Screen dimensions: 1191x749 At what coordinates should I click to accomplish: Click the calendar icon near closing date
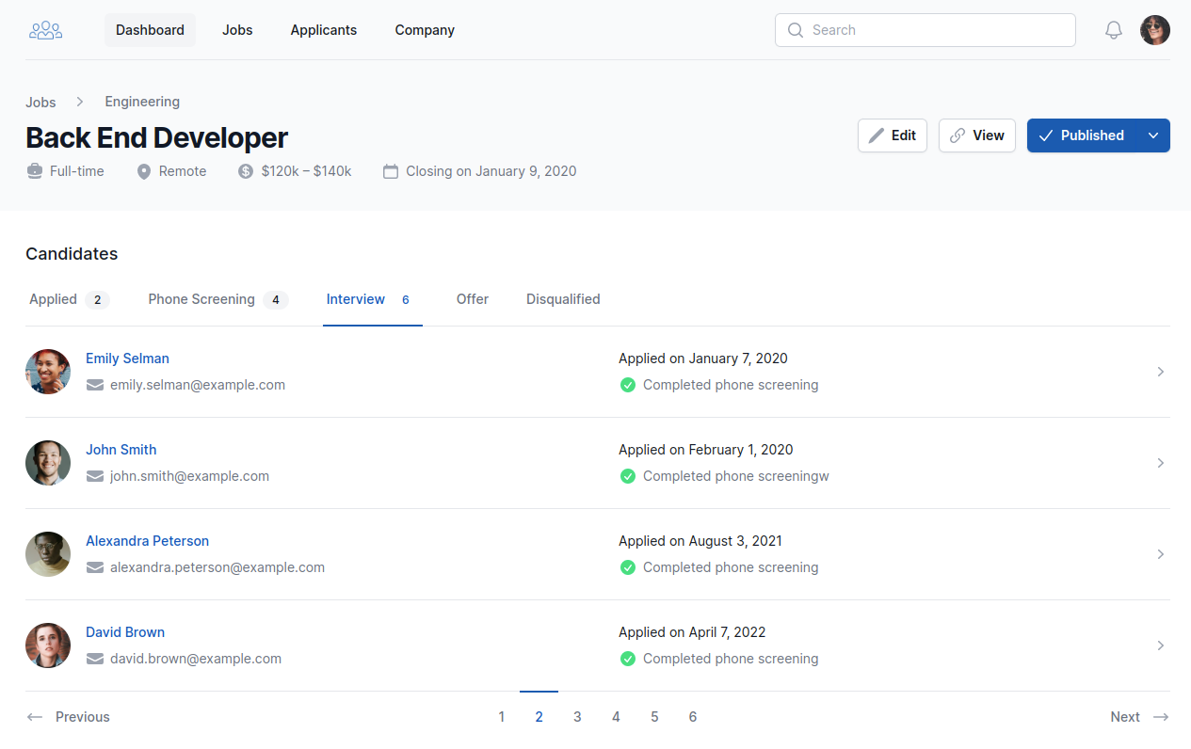point(391,171)
